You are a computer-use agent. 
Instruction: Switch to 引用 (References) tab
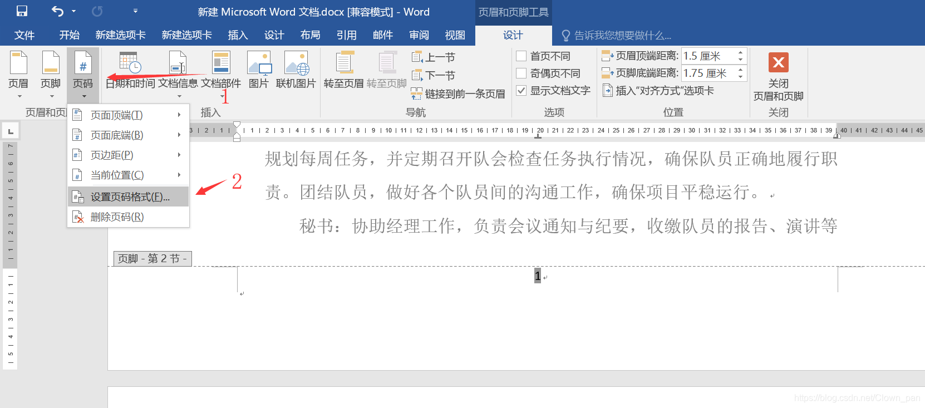point(346,35)
